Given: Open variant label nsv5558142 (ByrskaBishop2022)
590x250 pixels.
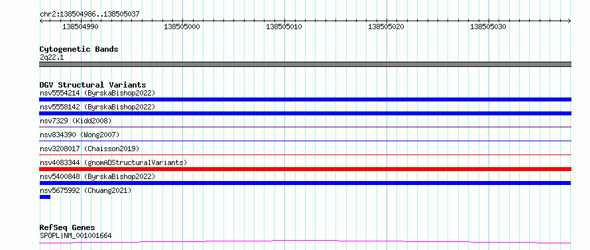Looking at the screenshot, I should (97, 107).
